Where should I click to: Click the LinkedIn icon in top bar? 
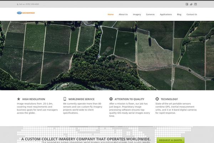(x=195, y=4)
